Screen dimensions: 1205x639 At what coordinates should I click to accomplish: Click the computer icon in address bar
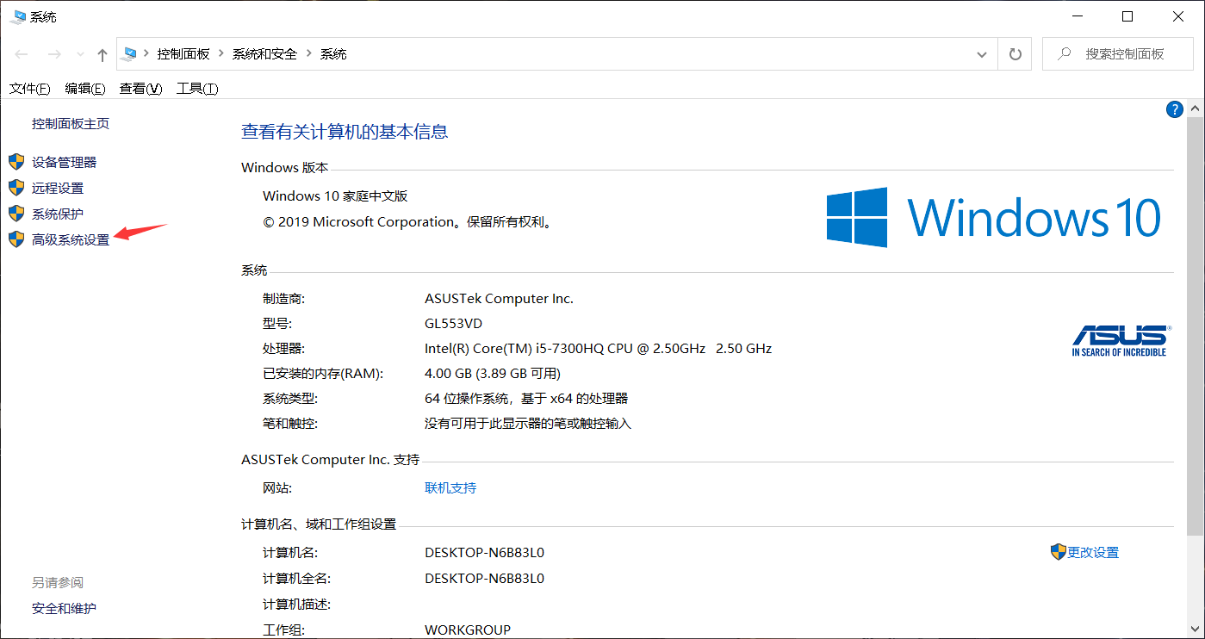(x=130, y=53)
